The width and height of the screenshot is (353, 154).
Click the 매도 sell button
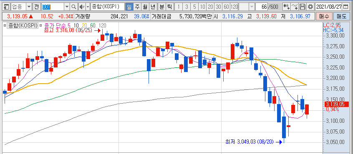click(x=341, y=16)
